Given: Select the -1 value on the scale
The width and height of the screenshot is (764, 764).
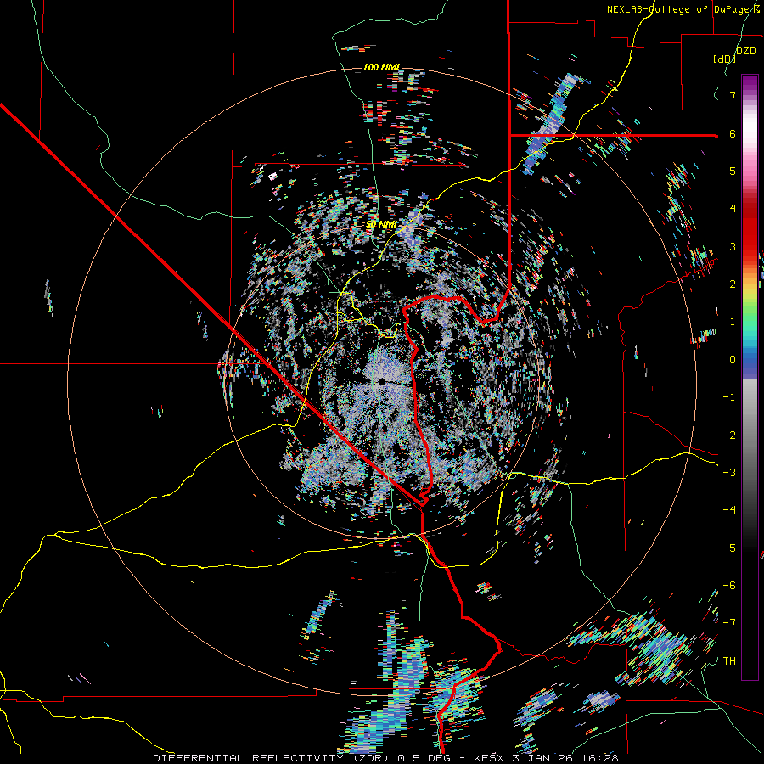Looking at the screenshot, I should 729,397.
